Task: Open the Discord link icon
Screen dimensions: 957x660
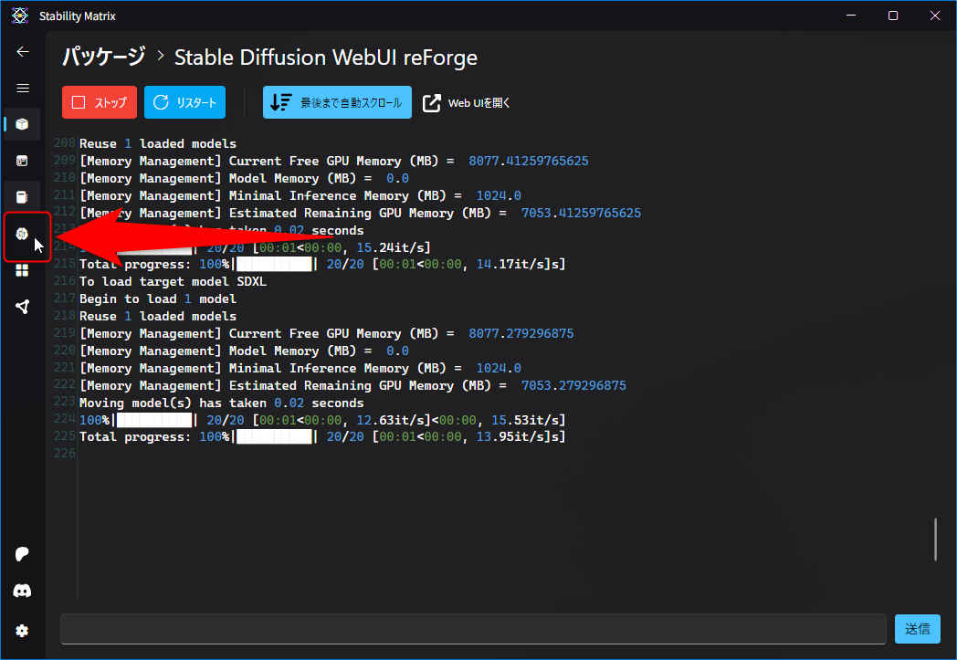Action: pos(23,592)
